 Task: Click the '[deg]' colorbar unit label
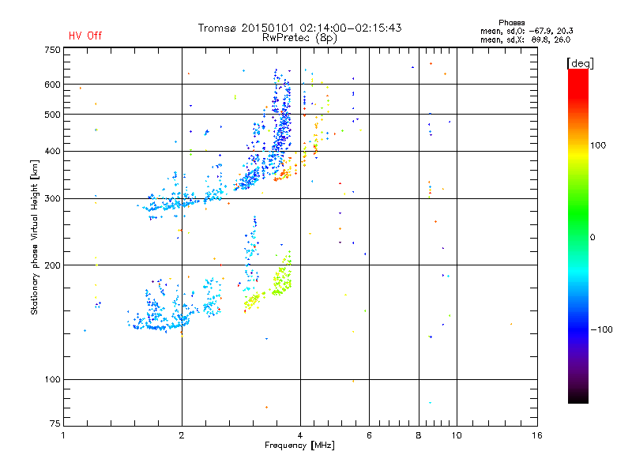coord(580,64)
